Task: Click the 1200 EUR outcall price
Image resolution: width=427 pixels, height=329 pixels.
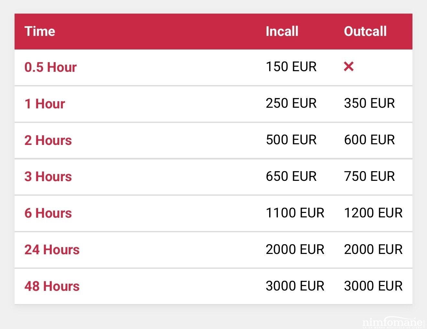Action: point(373,213)
